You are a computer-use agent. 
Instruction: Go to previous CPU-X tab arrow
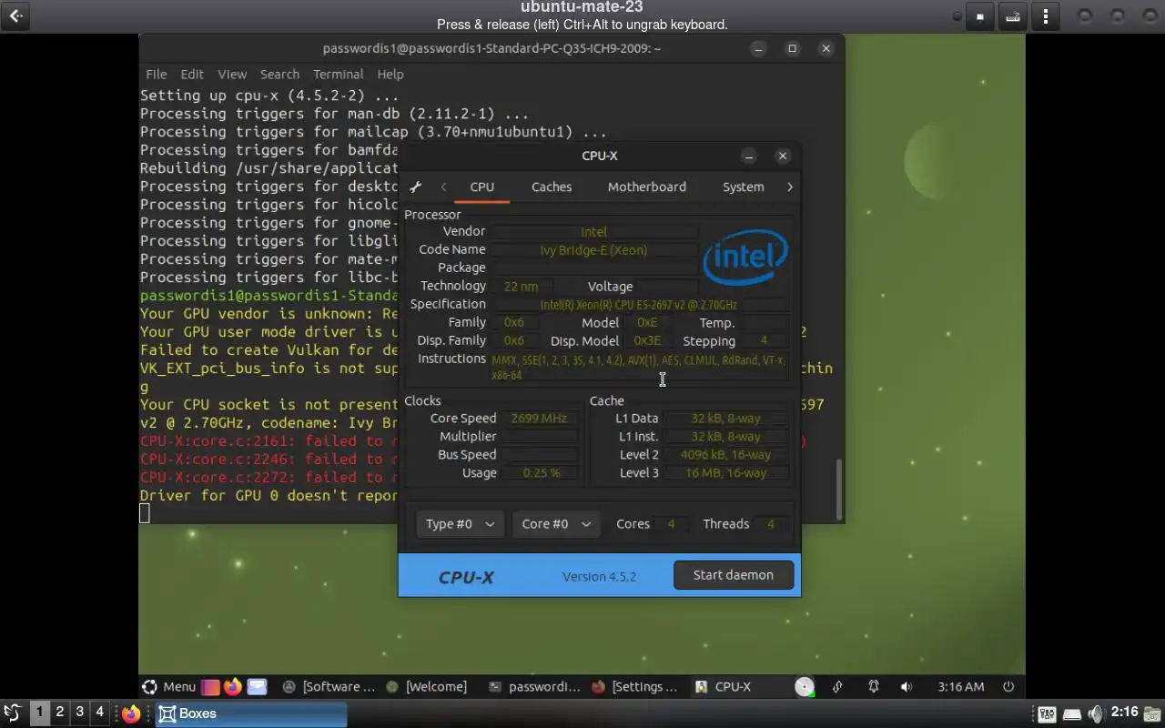(x=443, y=187)
